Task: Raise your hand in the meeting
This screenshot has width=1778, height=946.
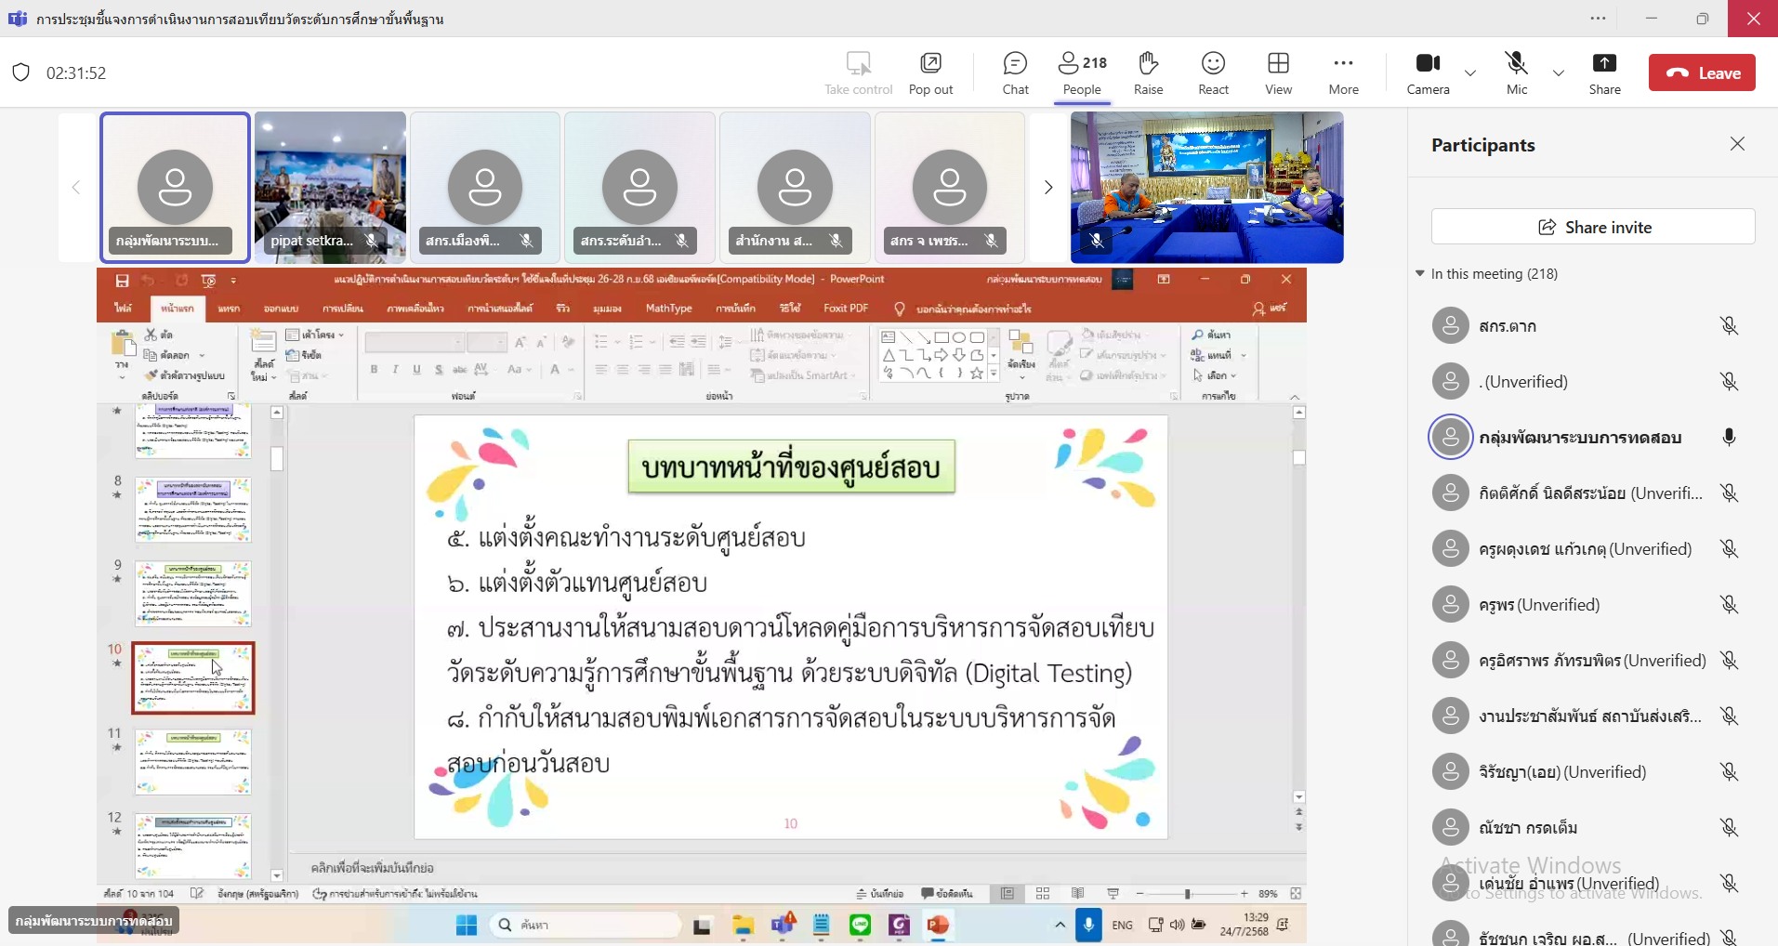Action: [x=1148, y=73]
